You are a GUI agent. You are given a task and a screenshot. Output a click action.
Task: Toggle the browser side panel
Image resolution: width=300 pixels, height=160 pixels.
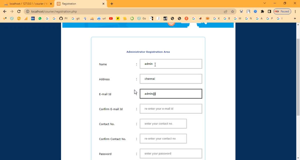point(269,11)
